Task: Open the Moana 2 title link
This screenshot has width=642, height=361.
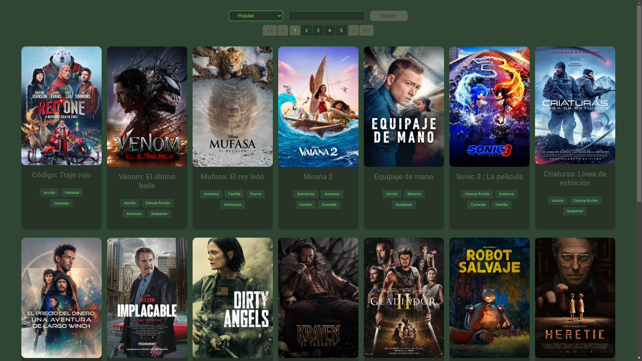Action: tap(318, 176)
